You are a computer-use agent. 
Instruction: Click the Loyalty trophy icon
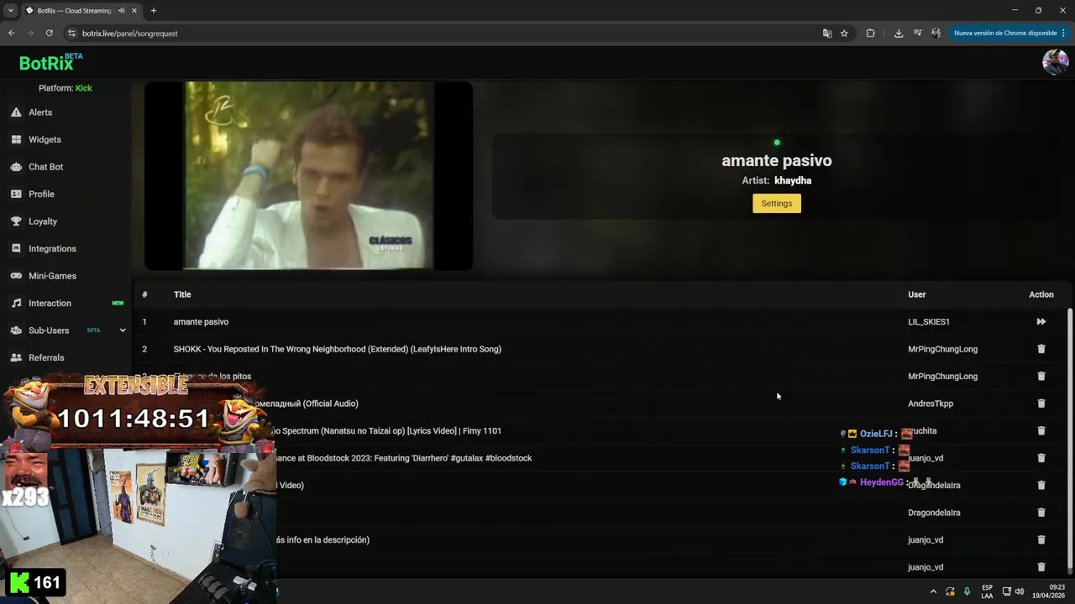[x=16, y=221]
